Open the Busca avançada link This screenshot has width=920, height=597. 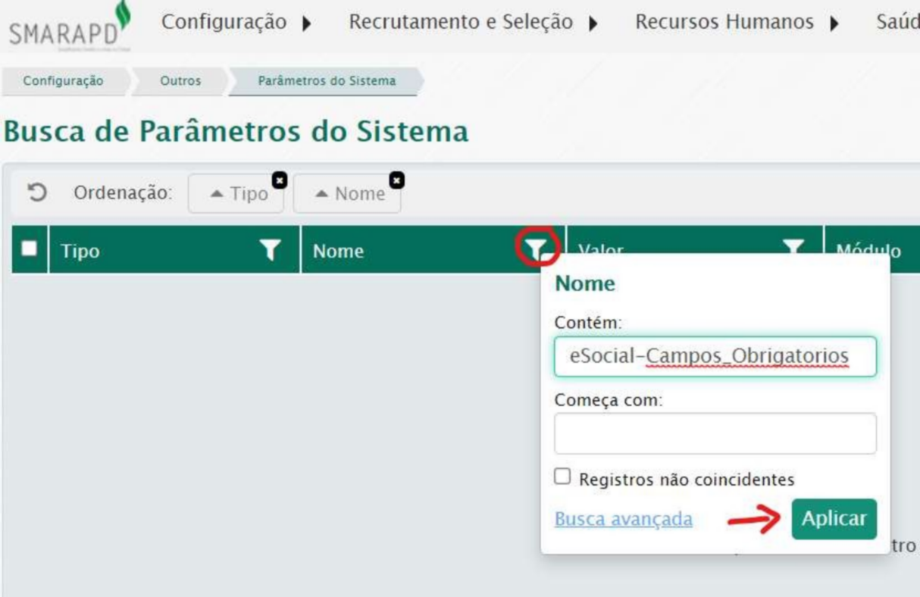[x=623, y=519]
